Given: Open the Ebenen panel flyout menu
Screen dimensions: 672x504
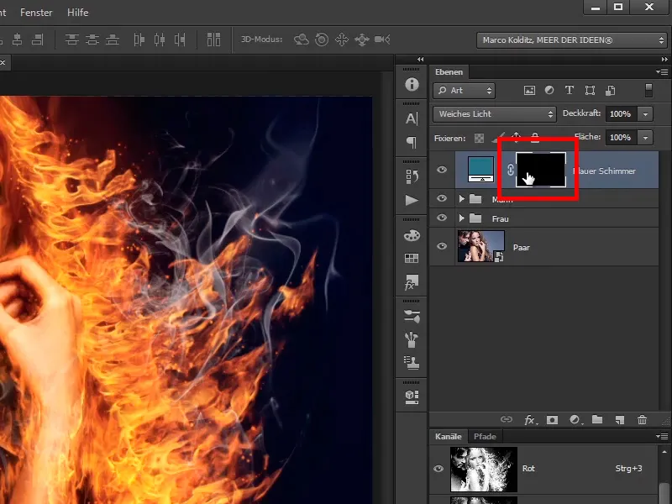Looking at the screenshot, I should click(x=662, y=72).
